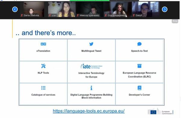Select Danyil's video thumbnail
181x118 pixels.
tap(145, 9)
